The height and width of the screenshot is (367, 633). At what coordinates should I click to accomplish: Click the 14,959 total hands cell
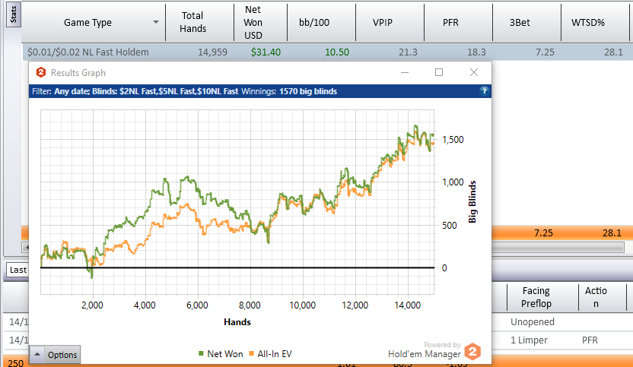tap(212, 52)
